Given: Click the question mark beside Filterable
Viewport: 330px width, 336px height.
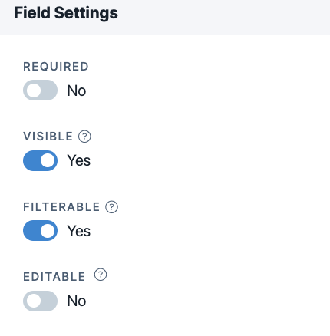Looking at the screenshot, I should point(112,207).
